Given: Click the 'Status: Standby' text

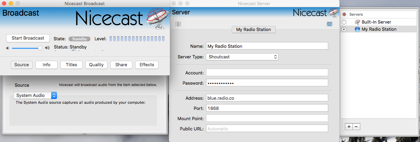Looking at the screenshot, I should pos(70,47).
